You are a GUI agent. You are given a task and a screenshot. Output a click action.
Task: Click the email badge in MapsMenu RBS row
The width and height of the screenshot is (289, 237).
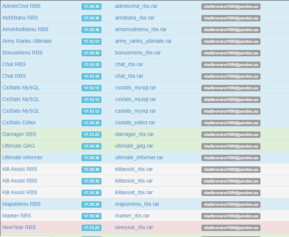231,204
